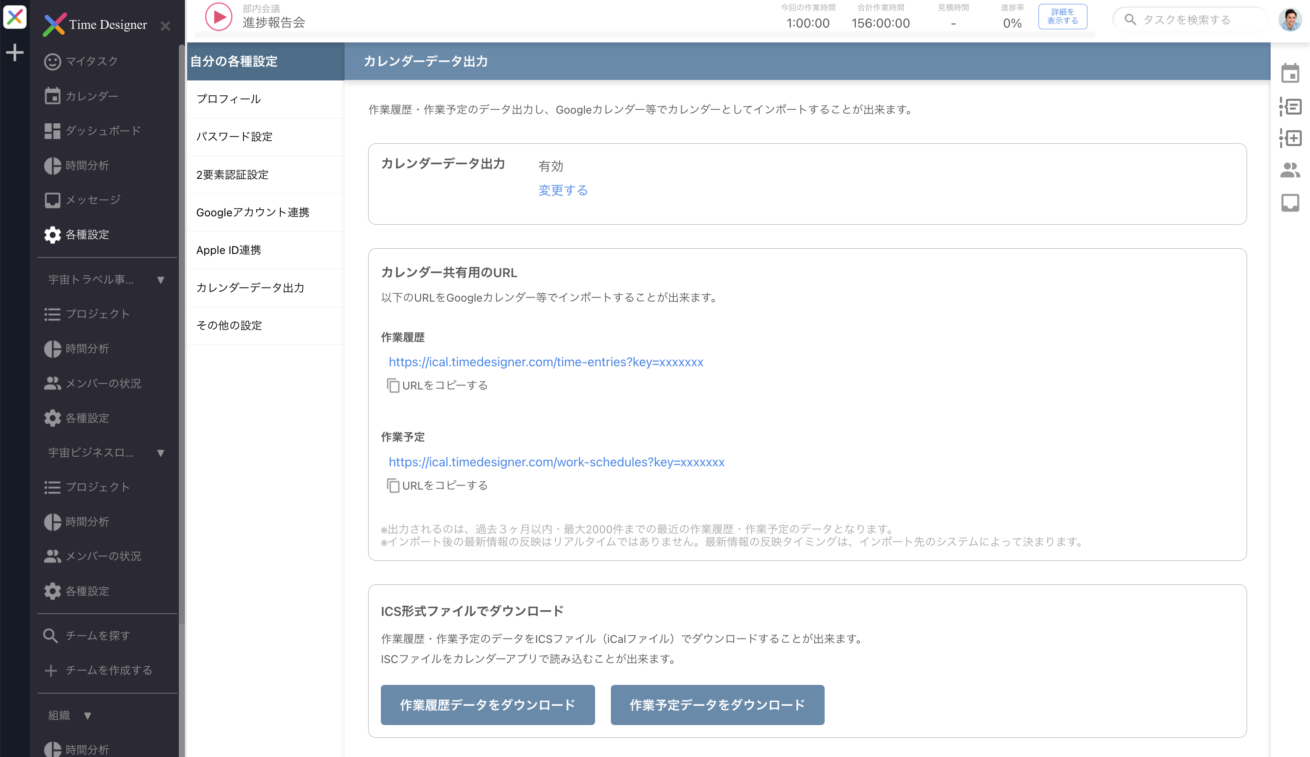
Task: Click the Time Designer logo icon
Action: coord(54,24)
